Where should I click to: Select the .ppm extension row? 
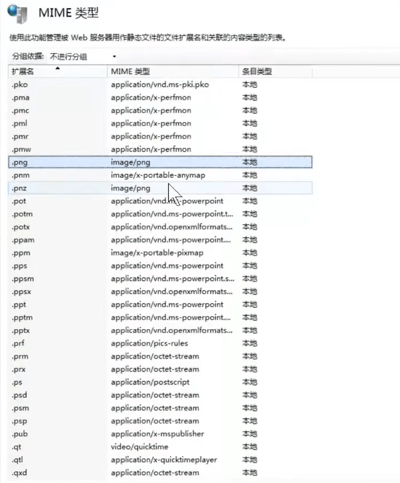[160, 252]
